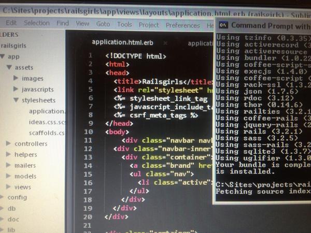Screen dimensions: 311x233
Task: Select the config folder label
Action: [x=17, y=198]
